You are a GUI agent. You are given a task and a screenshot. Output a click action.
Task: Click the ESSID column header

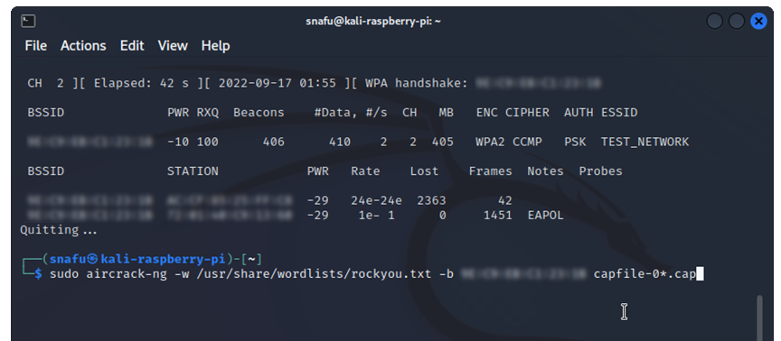click(x=619, y=113)
